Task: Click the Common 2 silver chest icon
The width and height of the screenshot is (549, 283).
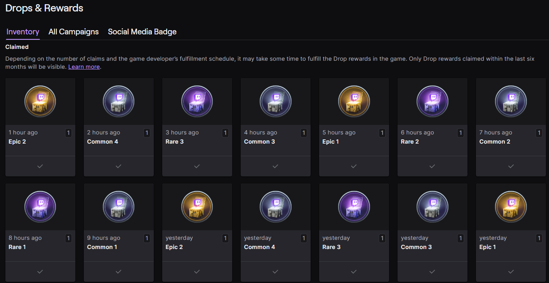Action: coord(511,102)
